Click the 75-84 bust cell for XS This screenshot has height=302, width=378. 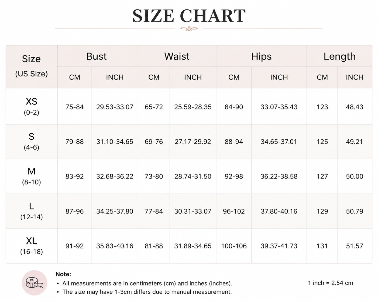point(74,107)
